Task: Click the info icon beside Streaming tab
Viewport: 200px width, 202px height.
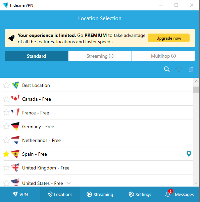Action: (x=111, y=56)
